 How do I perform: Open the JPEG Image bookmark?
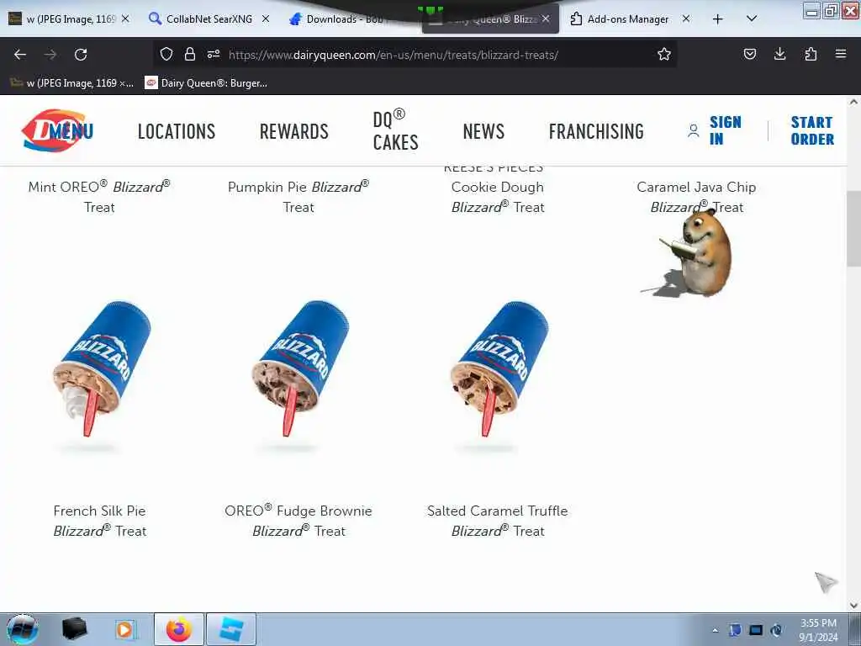click(x=72, y=83)
